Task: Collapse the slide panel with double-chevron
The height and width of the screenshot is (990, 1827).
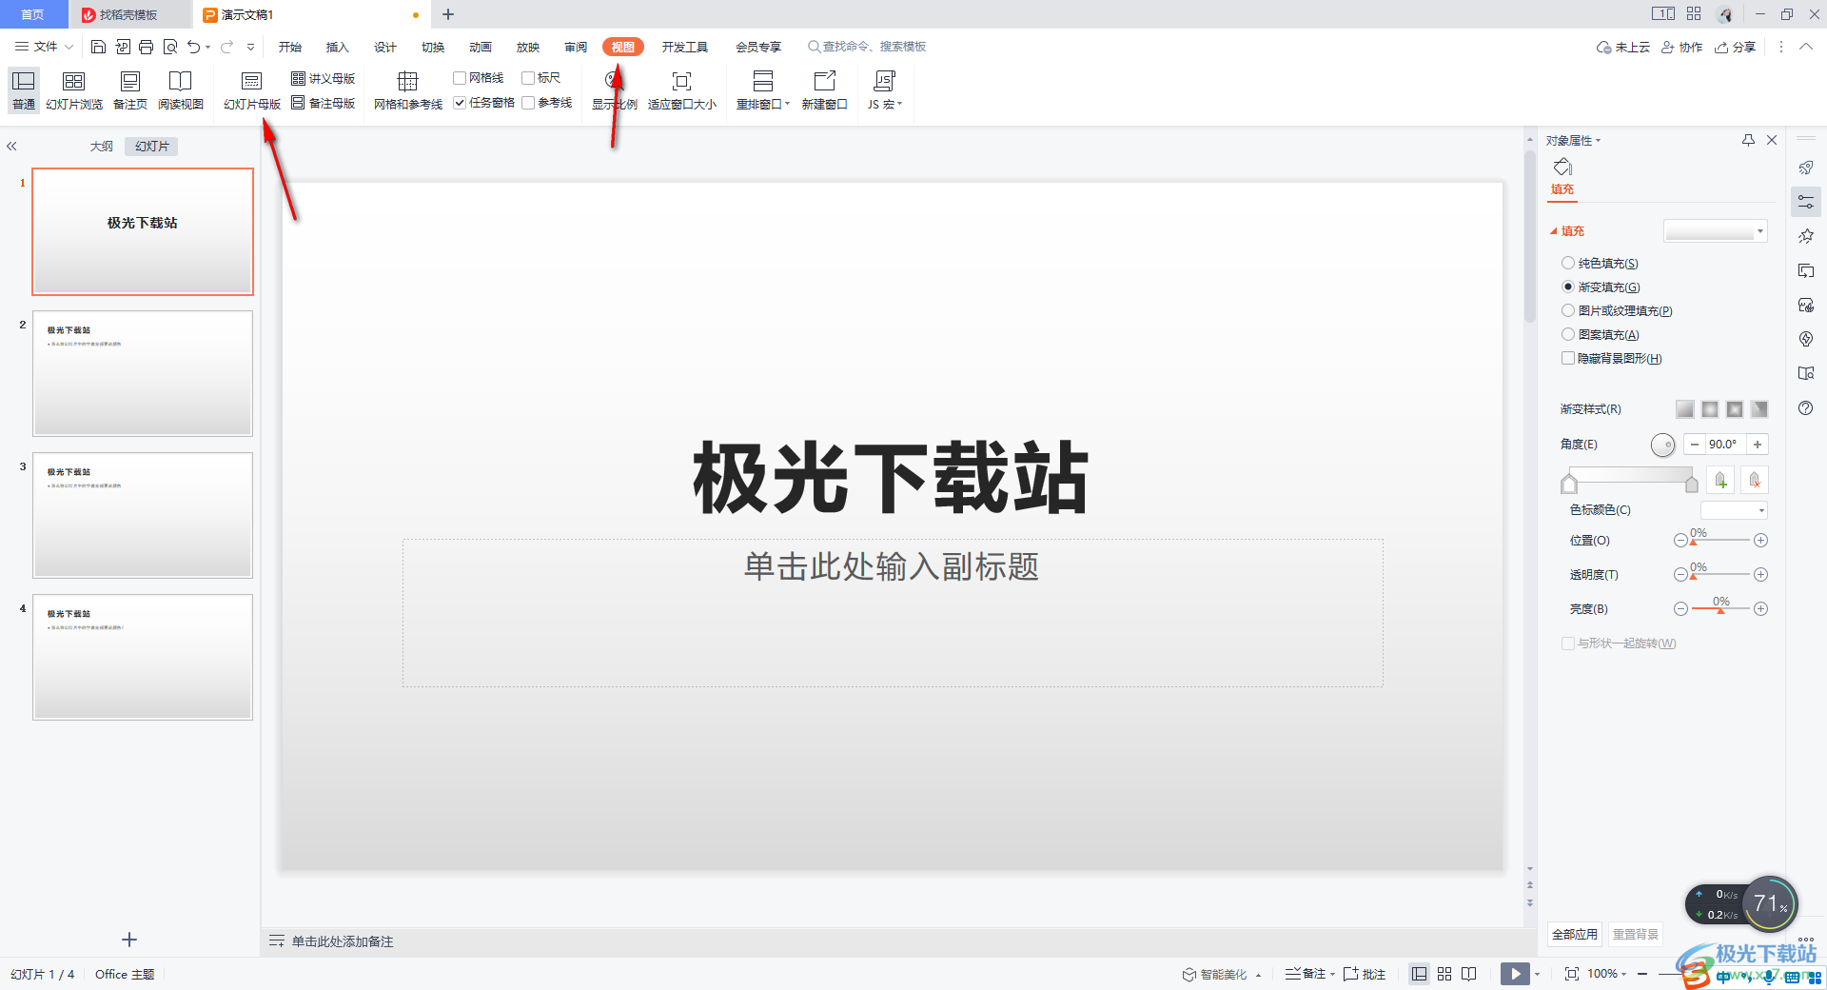Action: point(12,146)
